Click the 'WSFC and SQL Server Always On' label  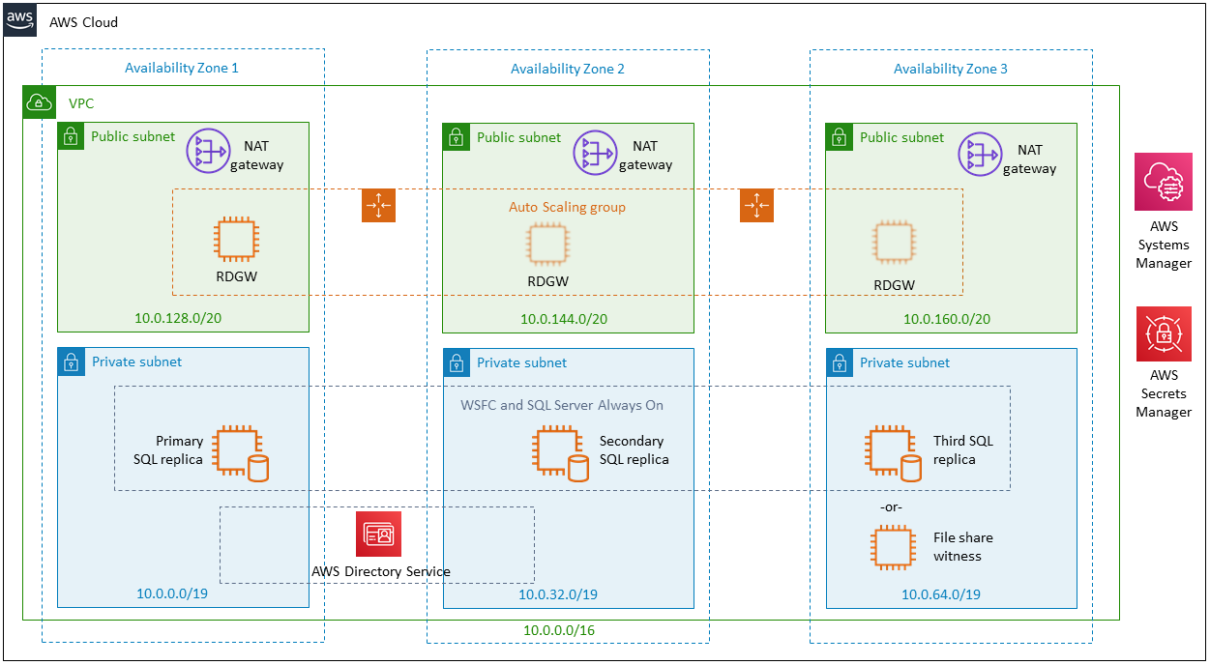pos(562,405)
